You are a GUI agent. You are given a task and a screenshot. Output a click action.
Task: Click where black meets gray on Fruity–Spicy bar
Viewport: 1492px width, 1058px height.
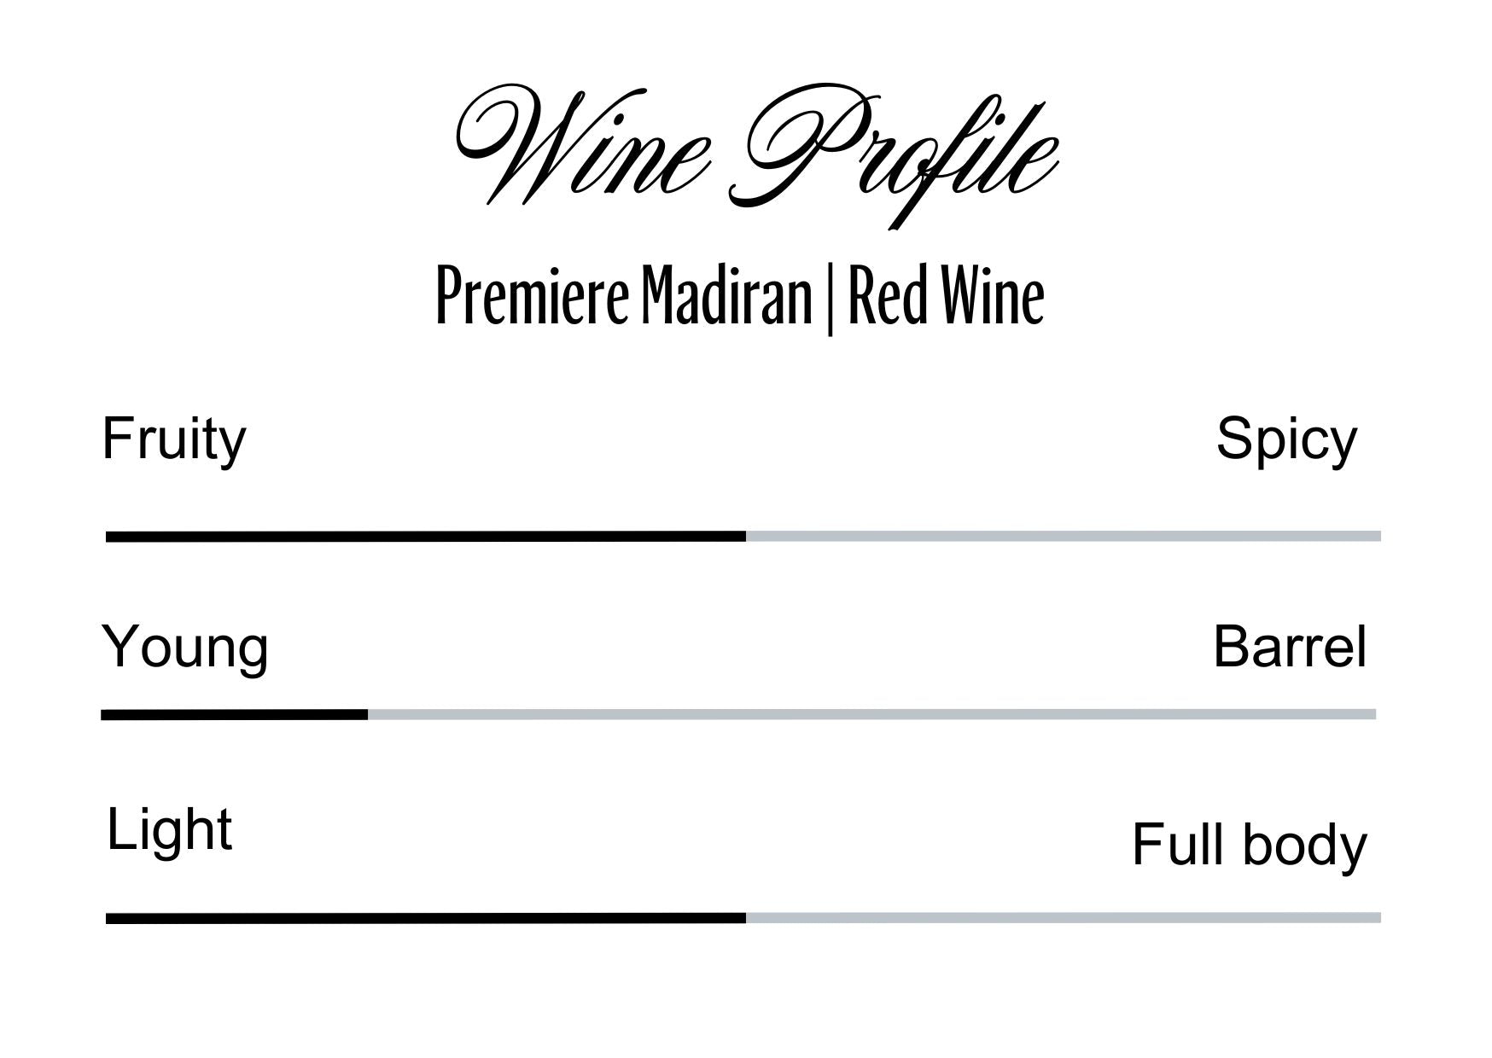coord(746,537)
